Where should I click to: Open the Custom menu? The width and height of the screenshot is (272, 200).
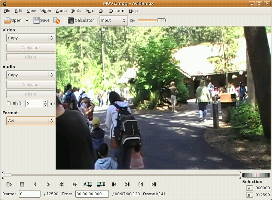117,11
